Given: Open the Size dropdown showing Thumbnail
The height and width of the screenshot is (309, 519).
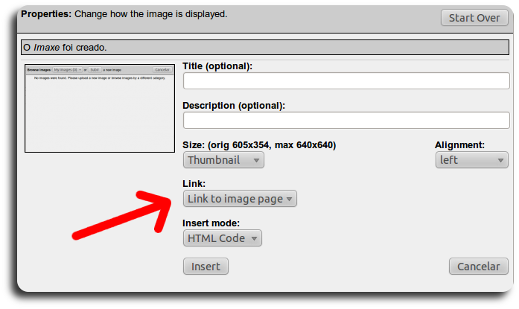Looking at the screenshot, I should point(223,160).
